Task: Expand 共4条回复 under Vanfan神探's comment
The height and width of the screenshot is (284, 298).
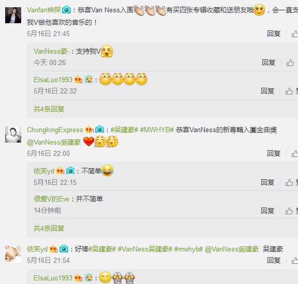Action: [x=49, y=109]
